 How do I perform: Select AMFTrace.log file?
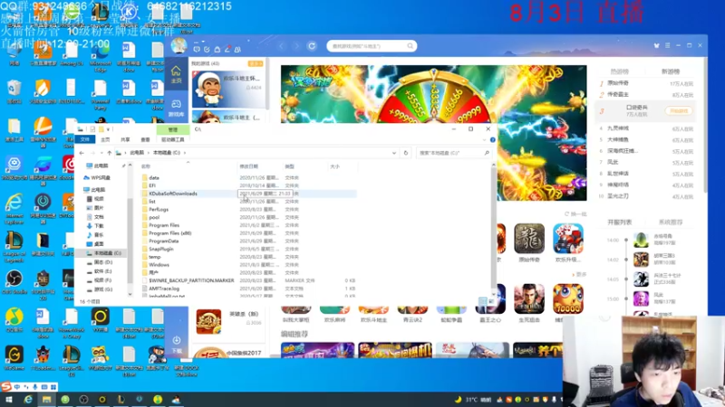pos(164,289)
